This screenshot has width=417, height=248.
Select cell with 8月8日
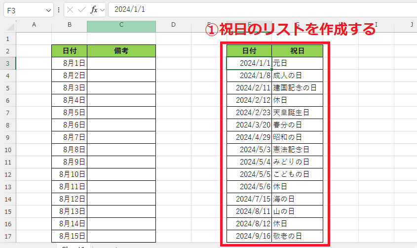(70, 150)
